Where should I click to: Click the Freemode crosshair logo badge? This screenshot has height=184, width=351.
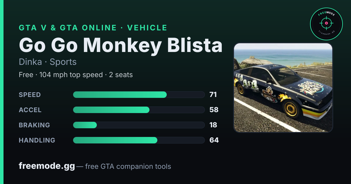pos(326,24)
